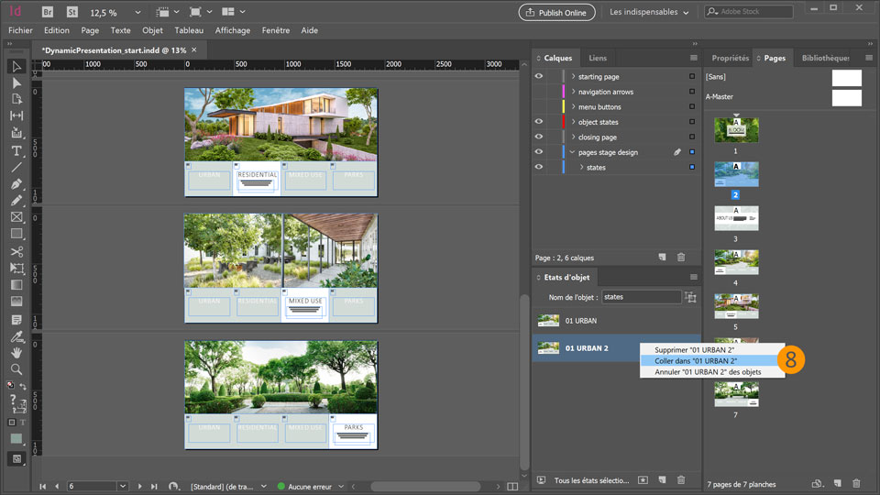This screenshot has height=495, width=880.
Task: Select the Page tool
Action: [16, 99]
